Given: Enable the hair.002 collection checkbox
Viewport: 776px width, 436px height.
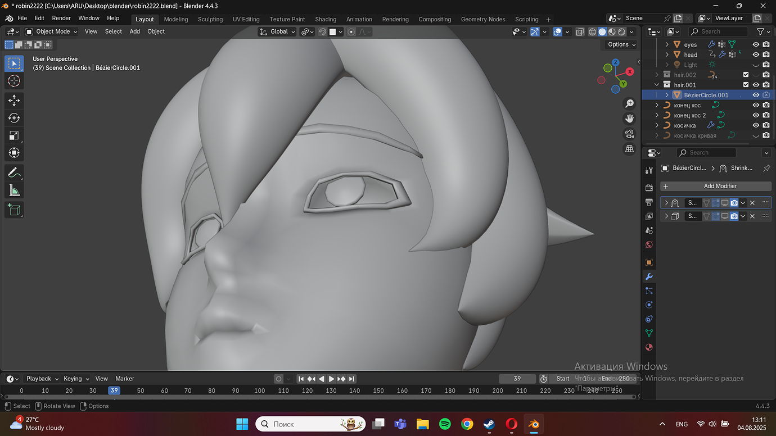Looking at the screenshot, I should [746, 75].
